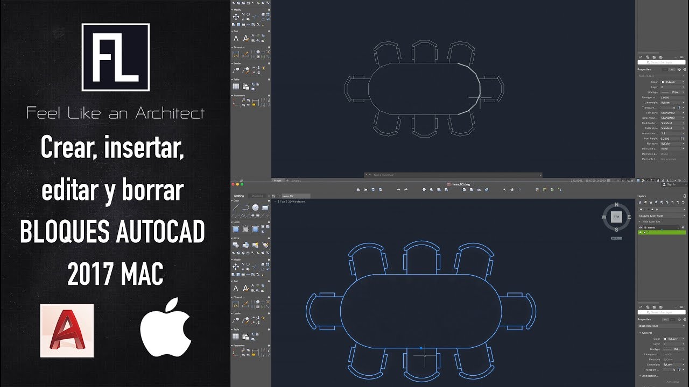Open Text style STANDARD dropdown in upper Properties

(672, 113)
